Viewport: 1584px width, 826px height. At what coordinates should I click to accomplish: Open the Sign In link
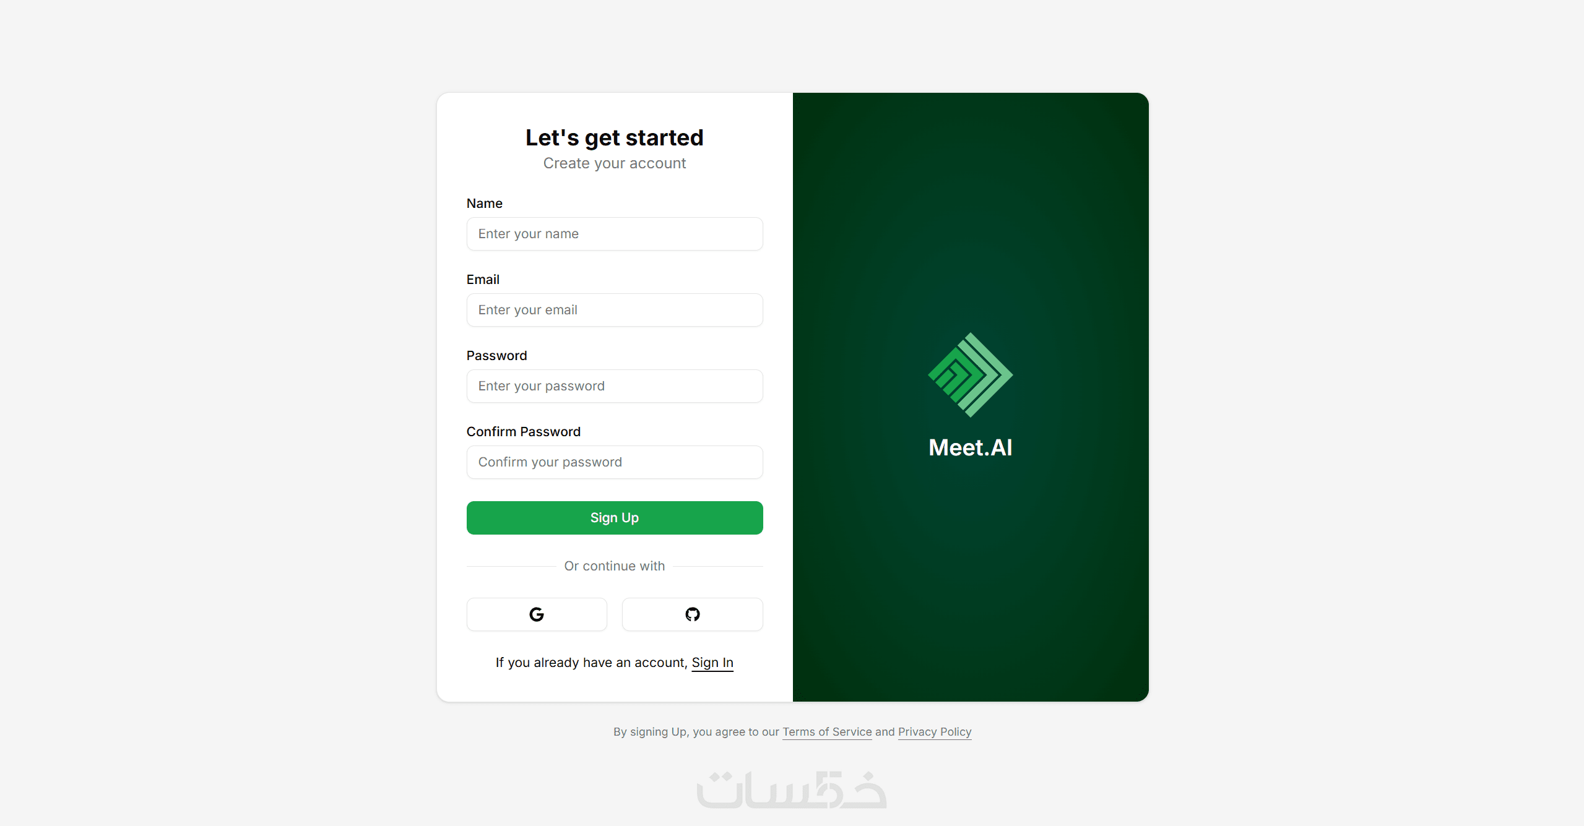coord(712,663)
